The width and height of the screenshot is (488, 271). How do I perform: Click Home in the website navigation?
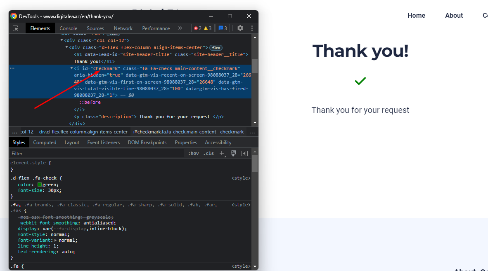[x=417, y=16]
